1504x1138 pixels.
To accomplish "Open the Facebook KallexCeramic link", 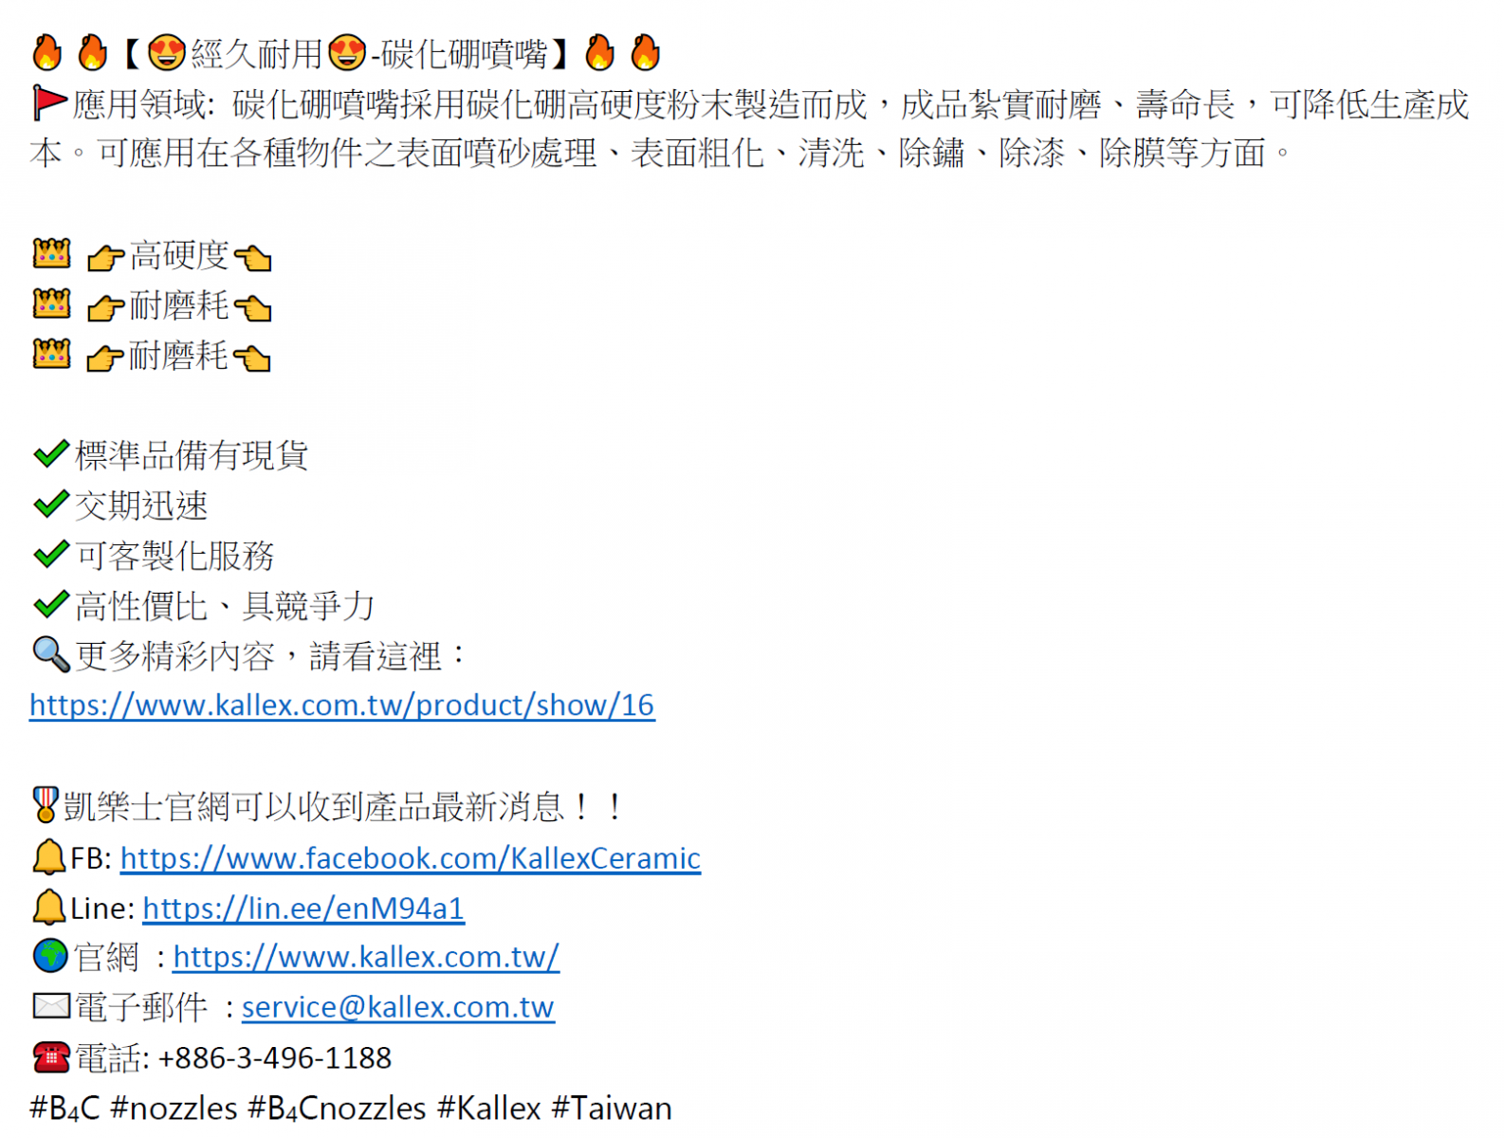I will [x=411, y=859].
